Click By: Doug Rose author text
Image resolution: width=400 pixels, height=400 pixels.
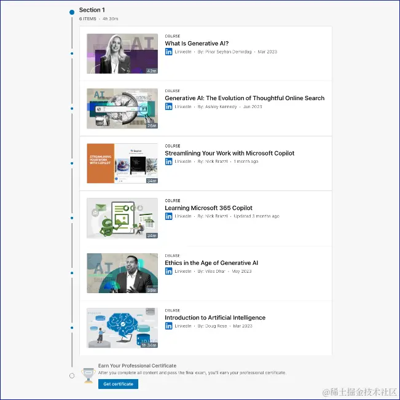click(212, 326)
